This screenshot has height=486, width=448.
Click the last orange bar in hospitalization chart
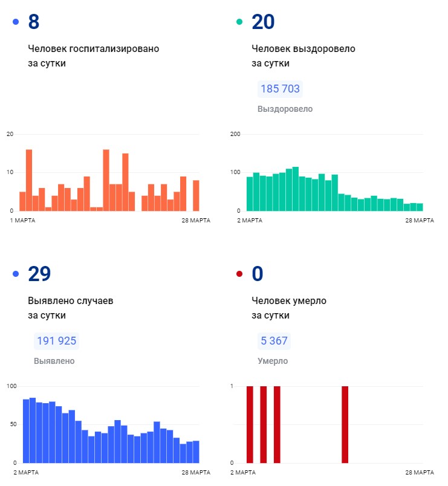coord(196,195)
